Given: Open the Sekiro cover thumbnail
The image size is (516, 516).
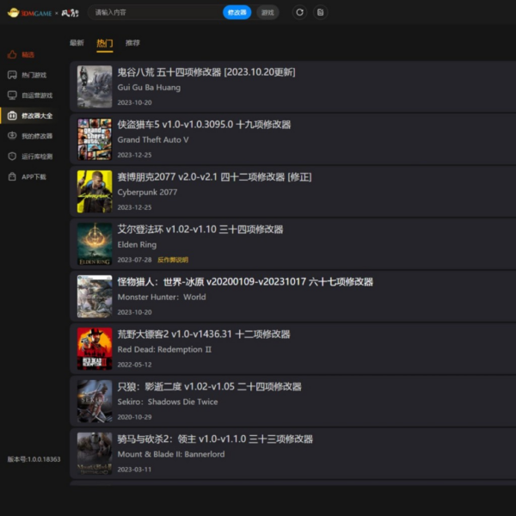Looking at the screenshot, I should [x=95, y=401].
